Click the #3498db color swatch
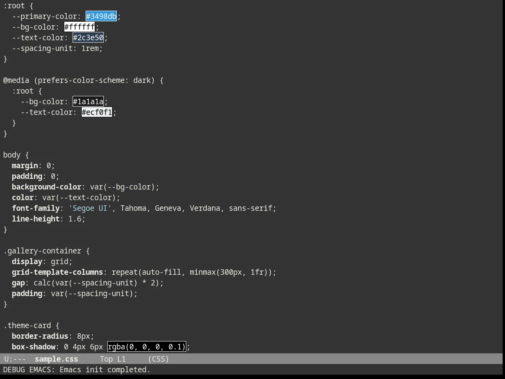Viewport: 505px width, 379px height. (x=101, y=16)
